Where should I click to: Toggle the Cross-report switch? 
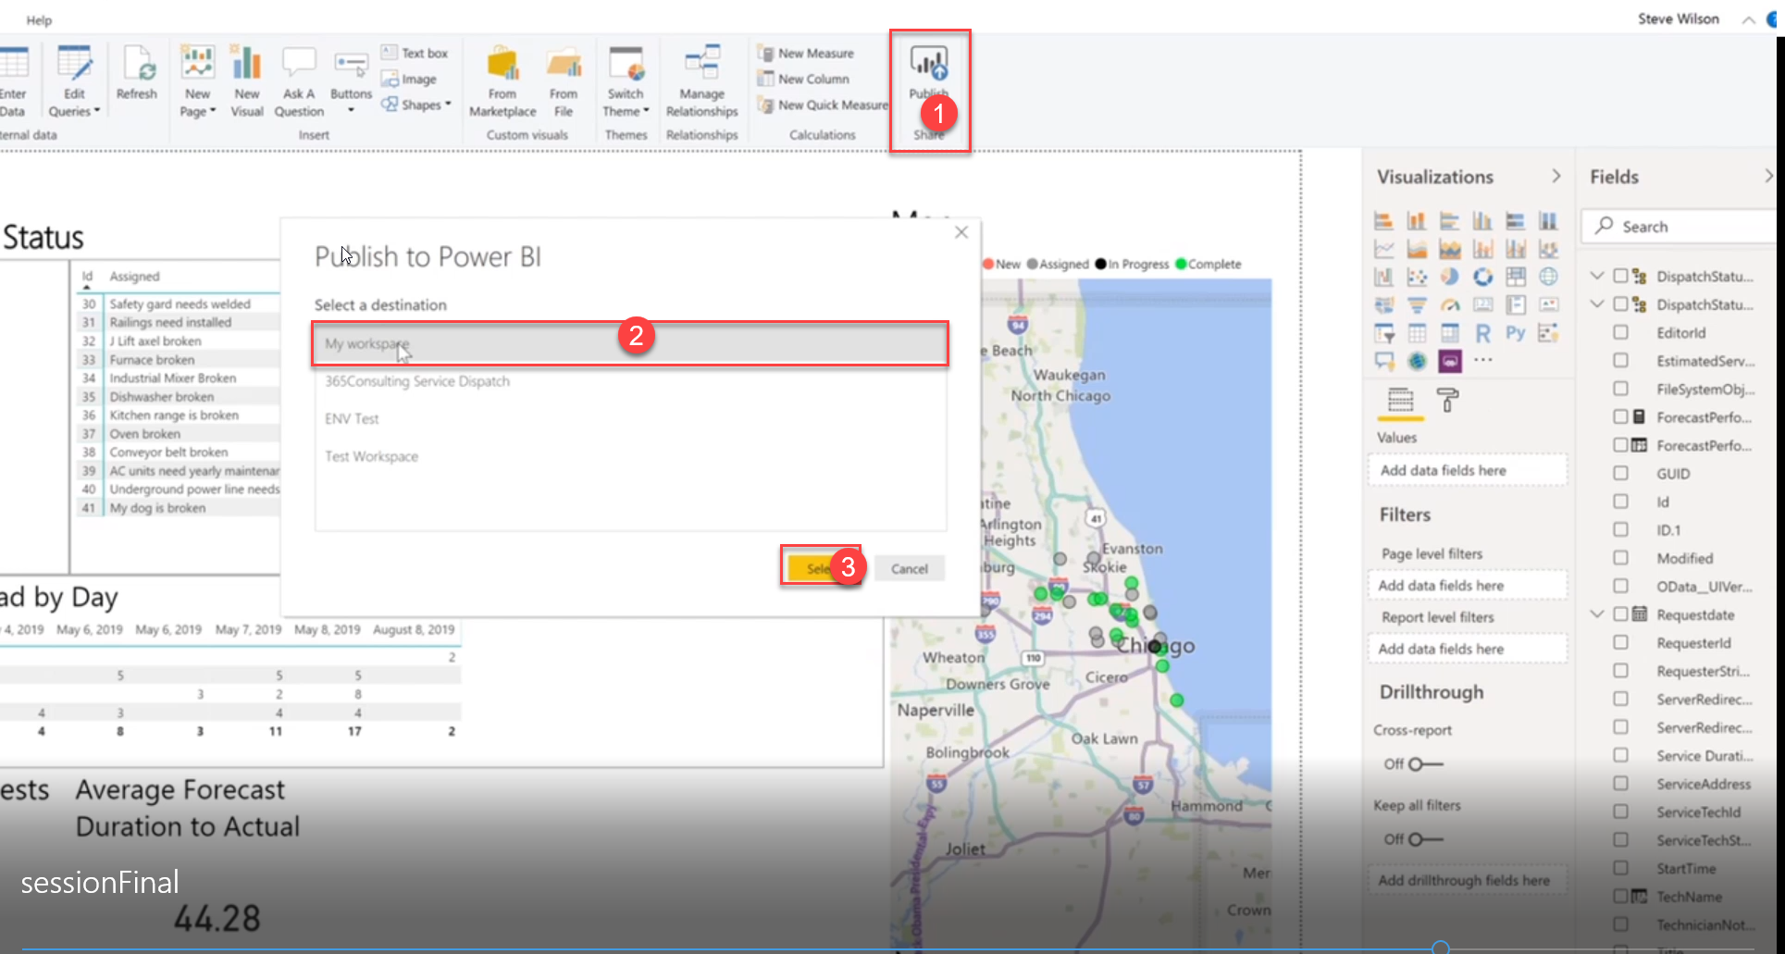click(1425, 764)
